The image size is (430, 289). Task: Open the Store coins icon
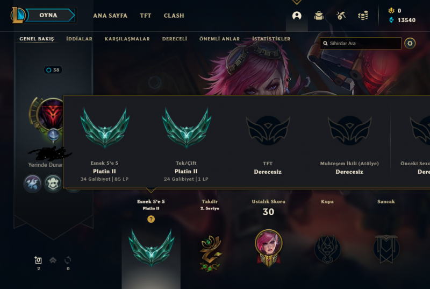(363, 16)
